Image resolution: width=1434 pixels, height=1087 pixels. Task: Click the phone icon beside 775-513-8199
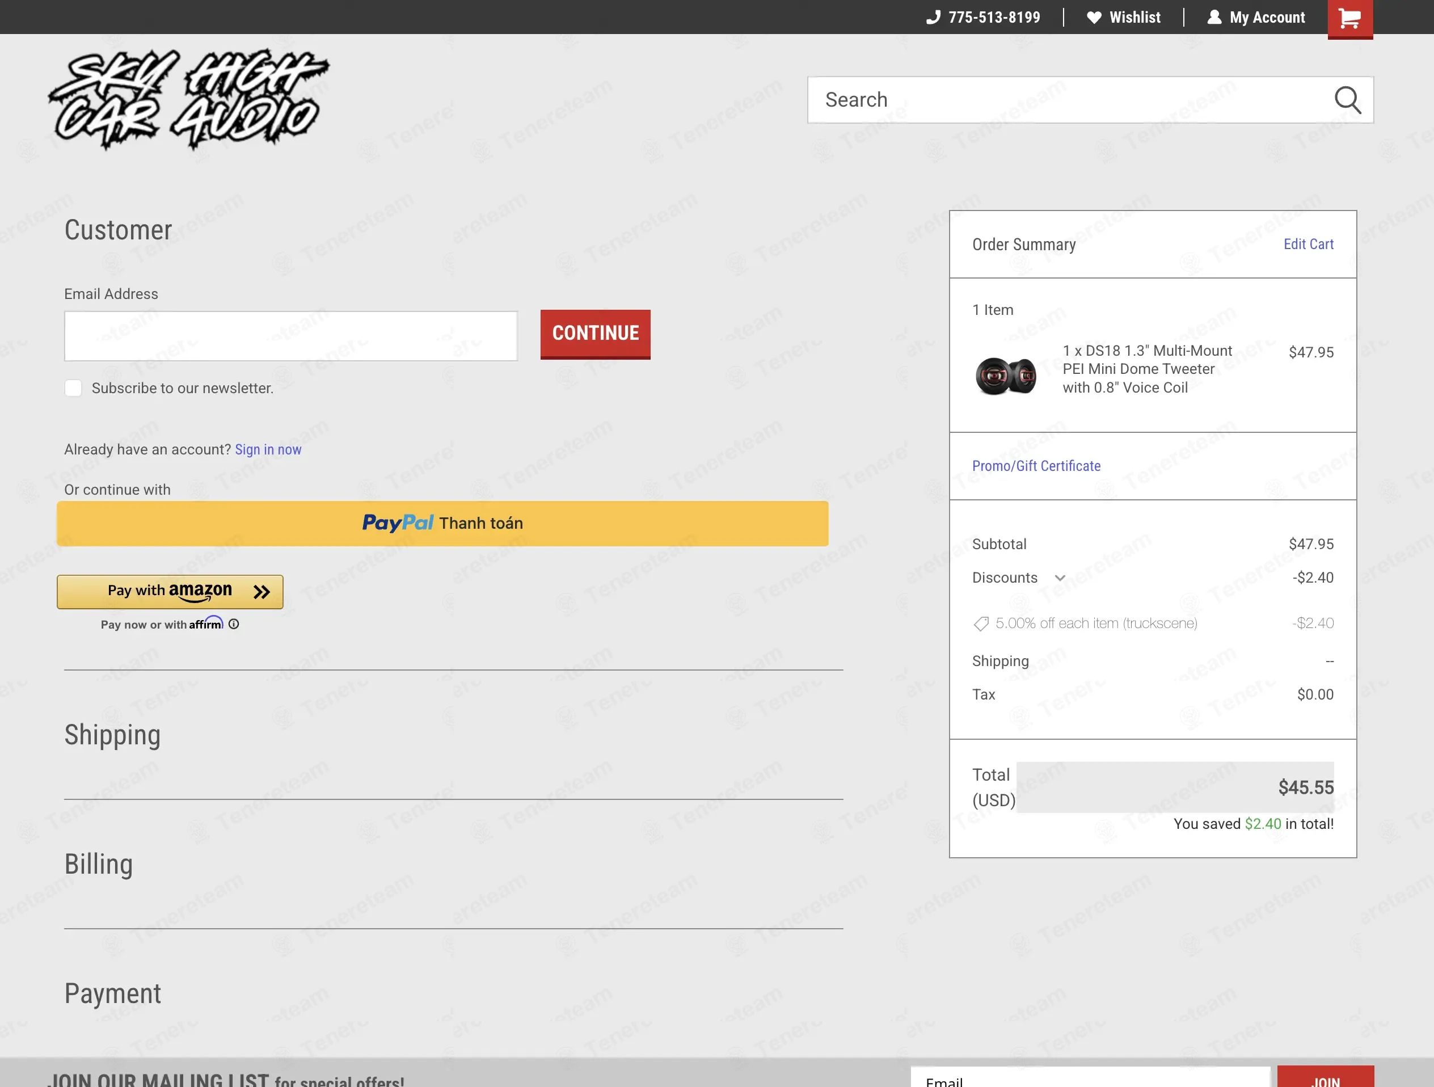tap(933, 18)
